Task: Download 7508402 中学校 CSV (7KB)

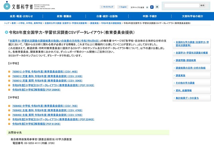Action: [x=45, y=106]
